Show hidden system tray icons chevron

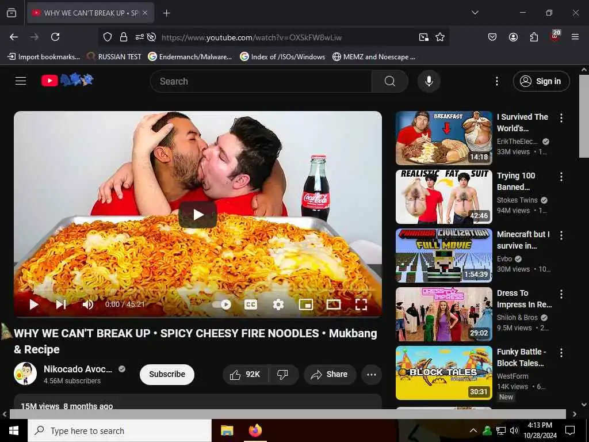click(x=473, y=430)
